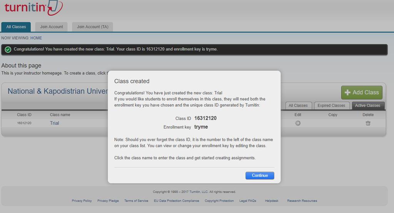Screen dimensions: 394x213
Task: Open the All Classes top tab
Action: [x=16, y=27]
